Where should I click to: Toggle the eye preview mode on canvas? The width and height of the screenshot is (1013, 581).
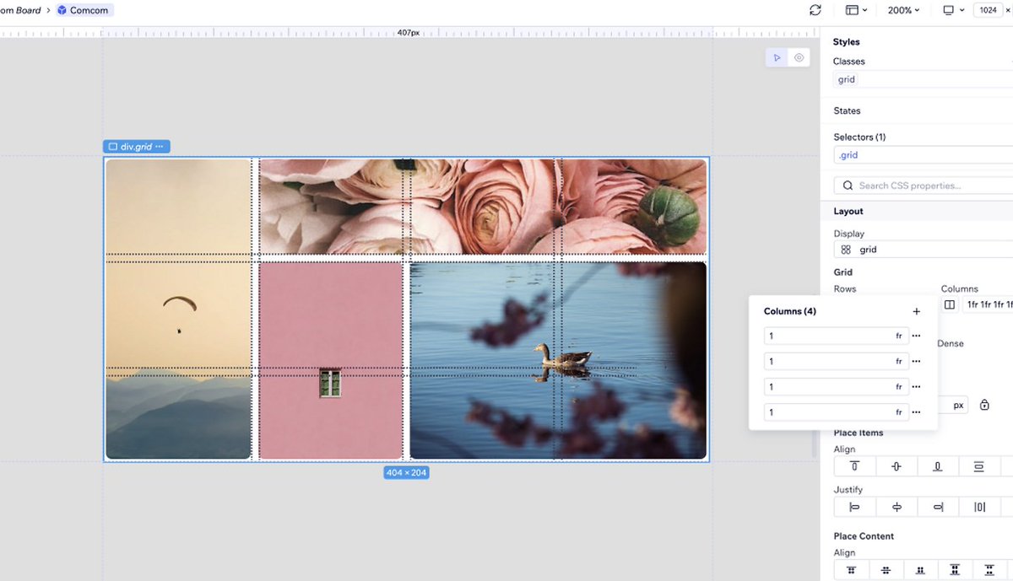(x=799, y=57)
